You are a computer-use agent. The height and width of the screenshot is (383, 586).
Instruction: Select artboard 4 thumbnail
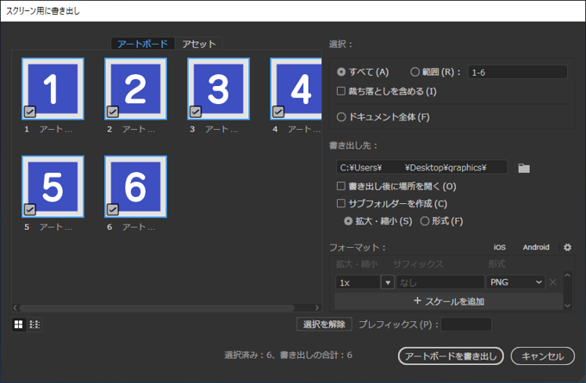click(x=296, y=89)
